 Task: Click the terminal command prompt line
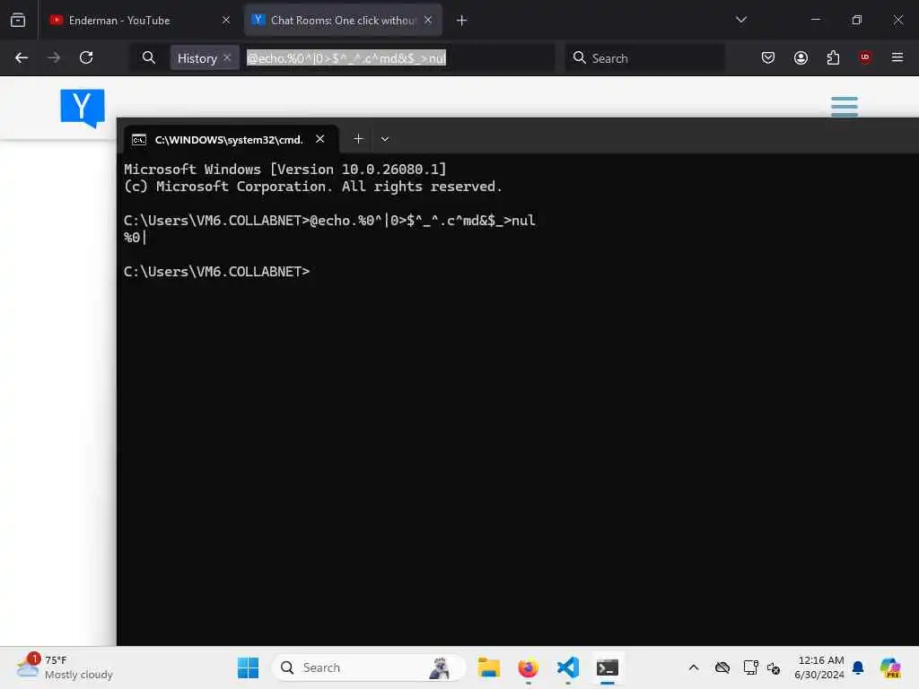click(x=216, y=271)
